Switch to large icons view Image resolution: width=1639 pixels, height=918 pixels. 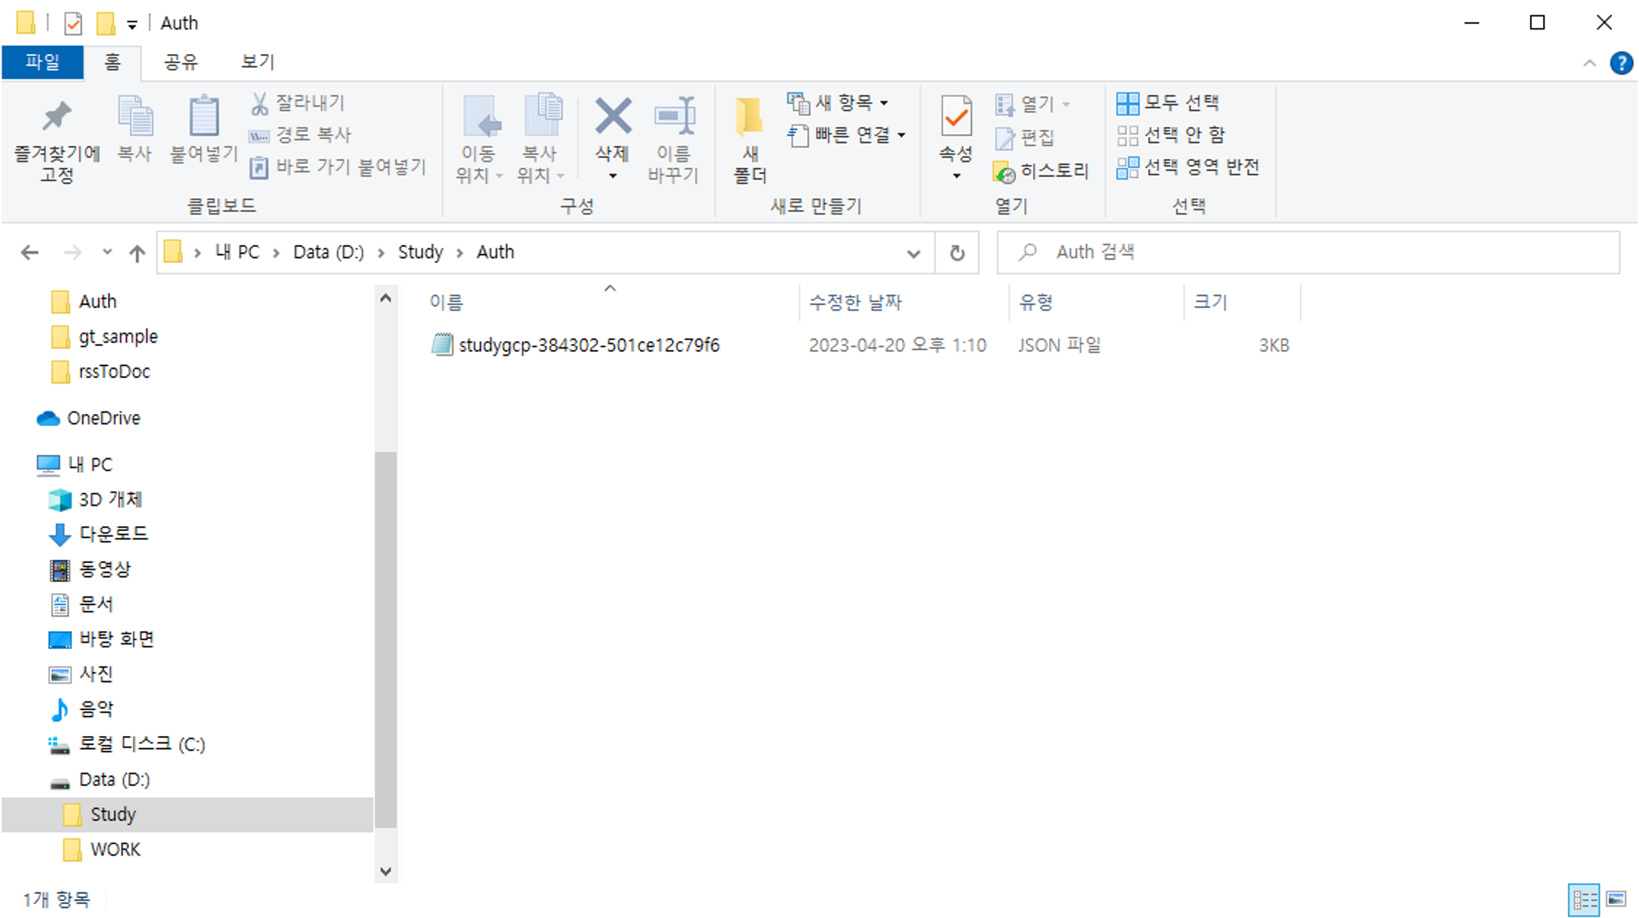1616,899
